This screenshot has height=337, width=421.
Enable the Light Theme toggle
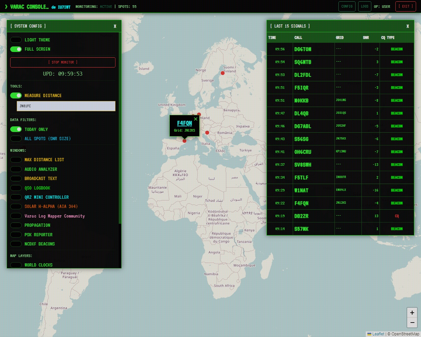[16, 40]
